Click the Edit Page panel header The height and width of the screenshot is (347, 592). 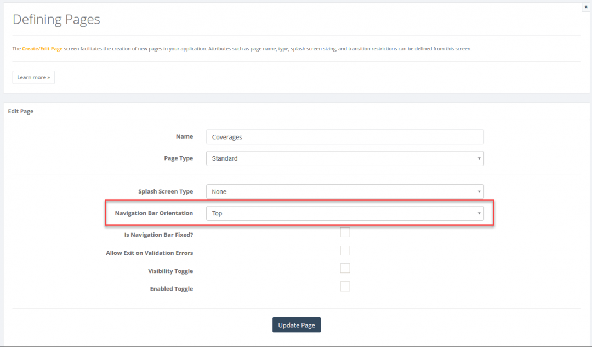point(21,111)
